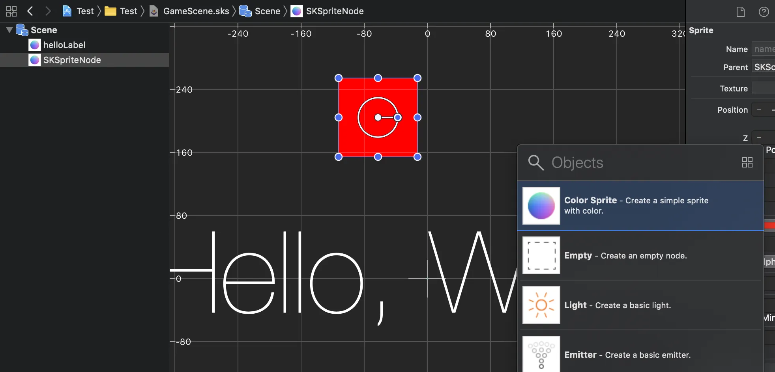Click the red sprite's bottom-right handle
This screenshot has width=775, height=372.
coord(417,157)
